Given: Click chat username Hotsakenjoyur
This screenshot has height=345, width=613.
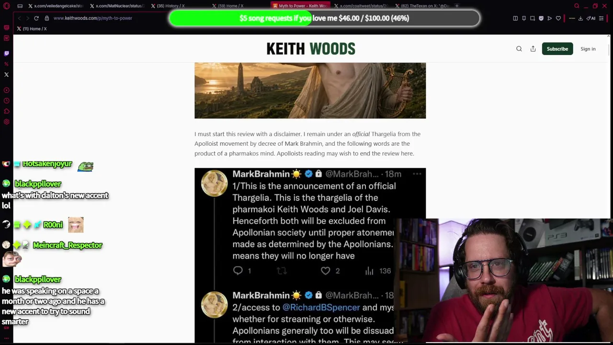Looking at the screenshot, I should (47, 164).
